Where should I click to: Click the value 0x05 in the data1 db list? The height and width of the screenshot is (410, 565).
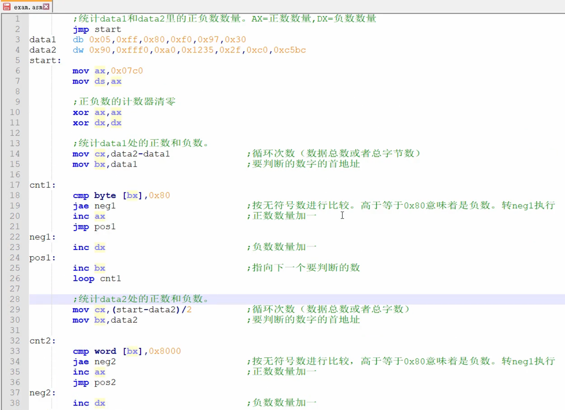pos(100,39)
